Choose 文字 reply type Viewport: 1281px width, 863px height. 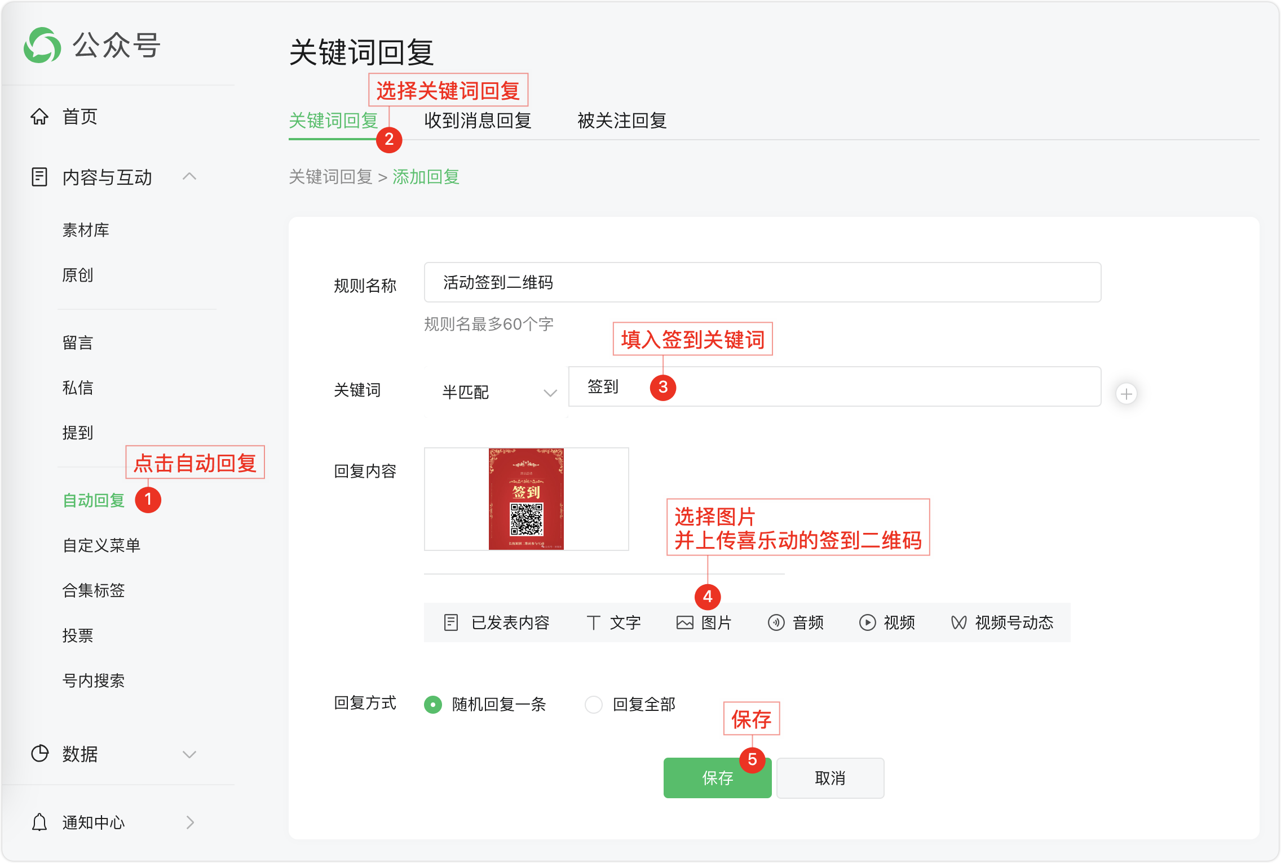point(613,622)
